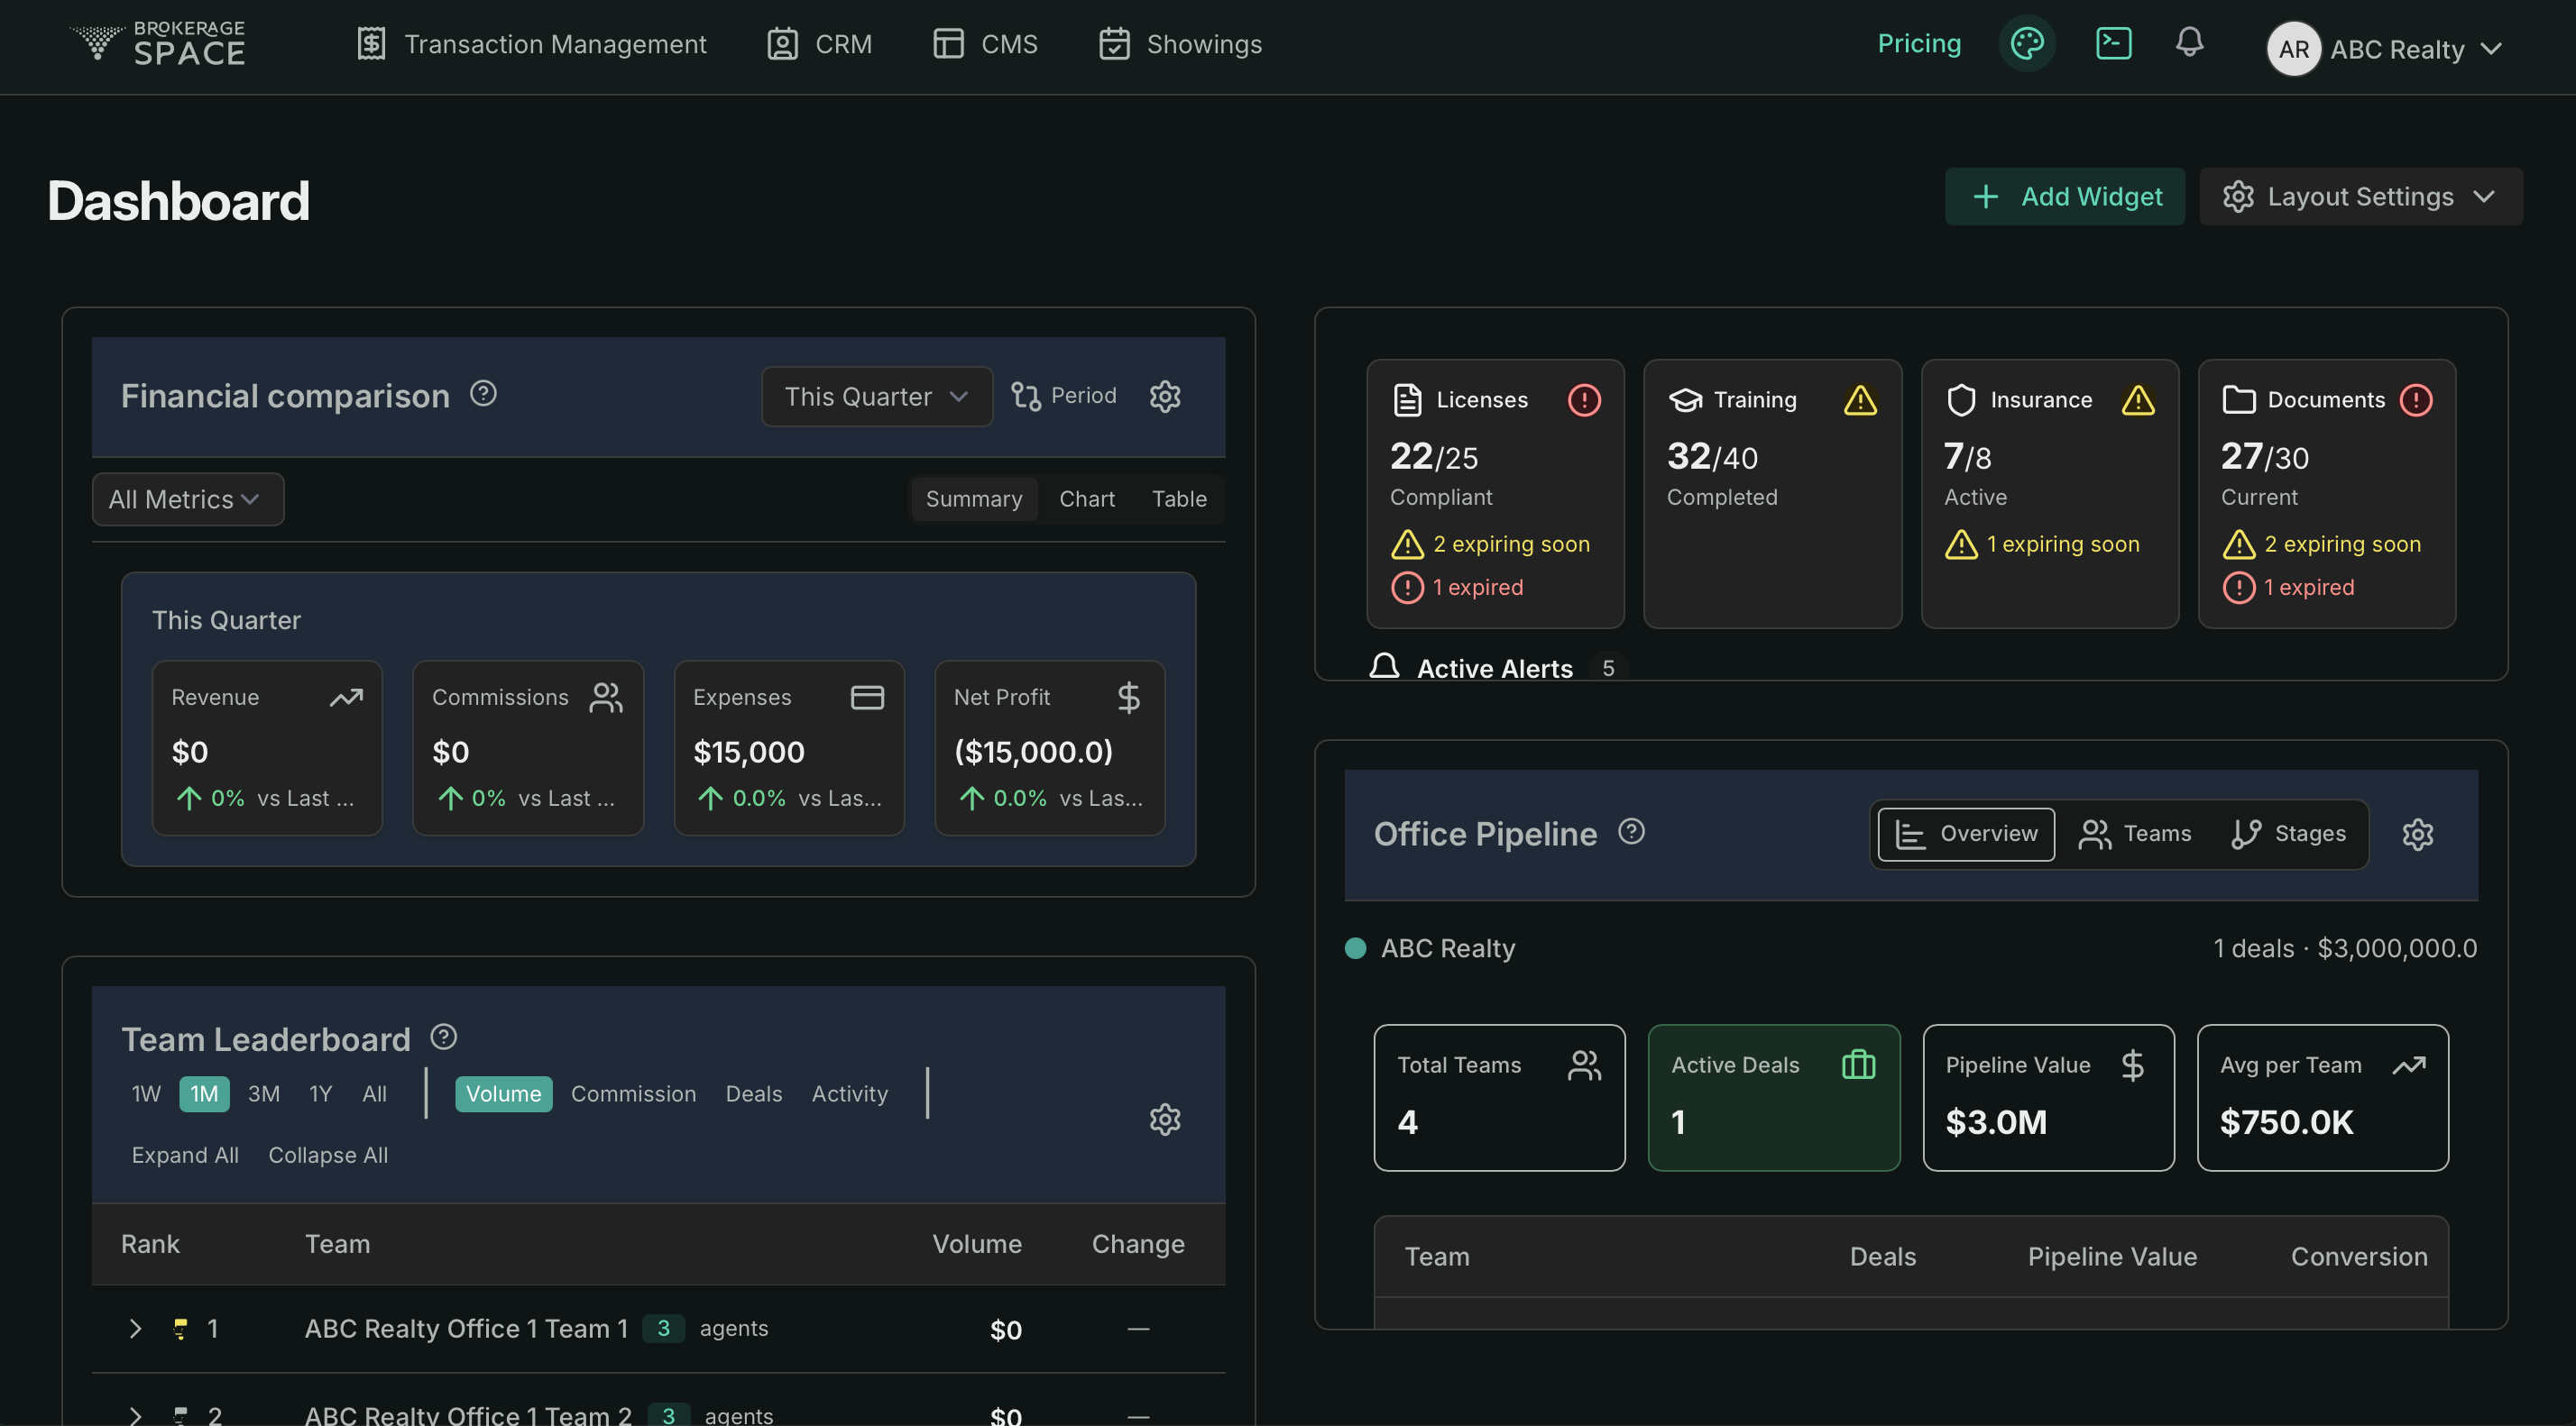Switch to the Table view tab
Viewport: 2576px width, 1426px height.
(x=1179, y=498)
